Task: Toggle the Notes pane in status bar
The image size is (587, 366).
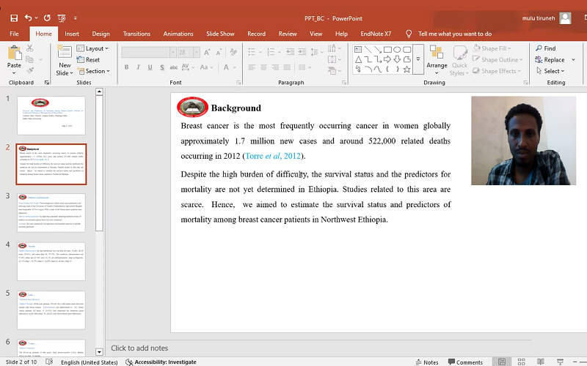Action: point(426,362)
